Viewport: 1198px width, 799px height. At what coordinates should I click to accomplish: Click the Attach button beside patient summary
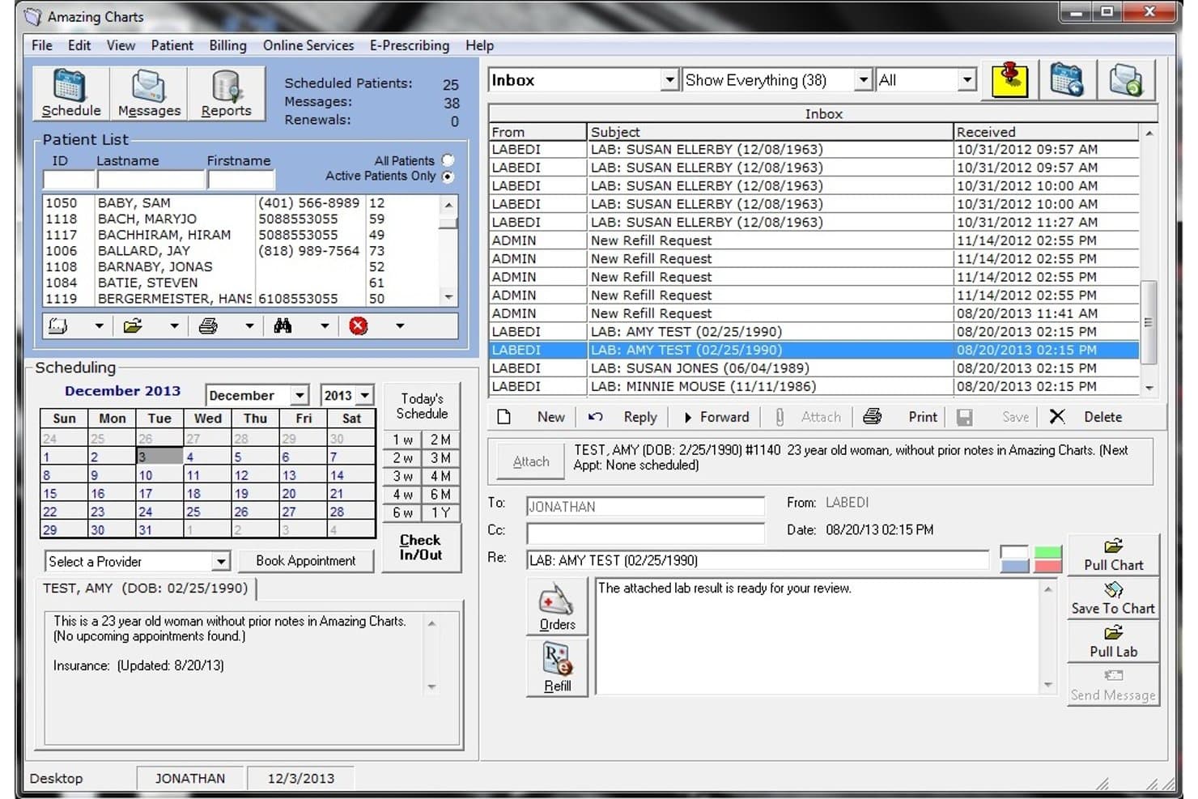click(531, 461)
